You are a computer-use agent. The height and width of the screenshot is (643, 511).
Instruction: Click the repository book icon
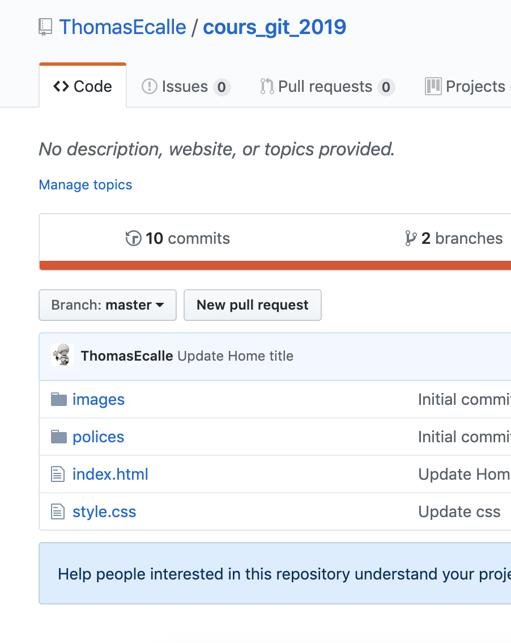click(45, 27)
